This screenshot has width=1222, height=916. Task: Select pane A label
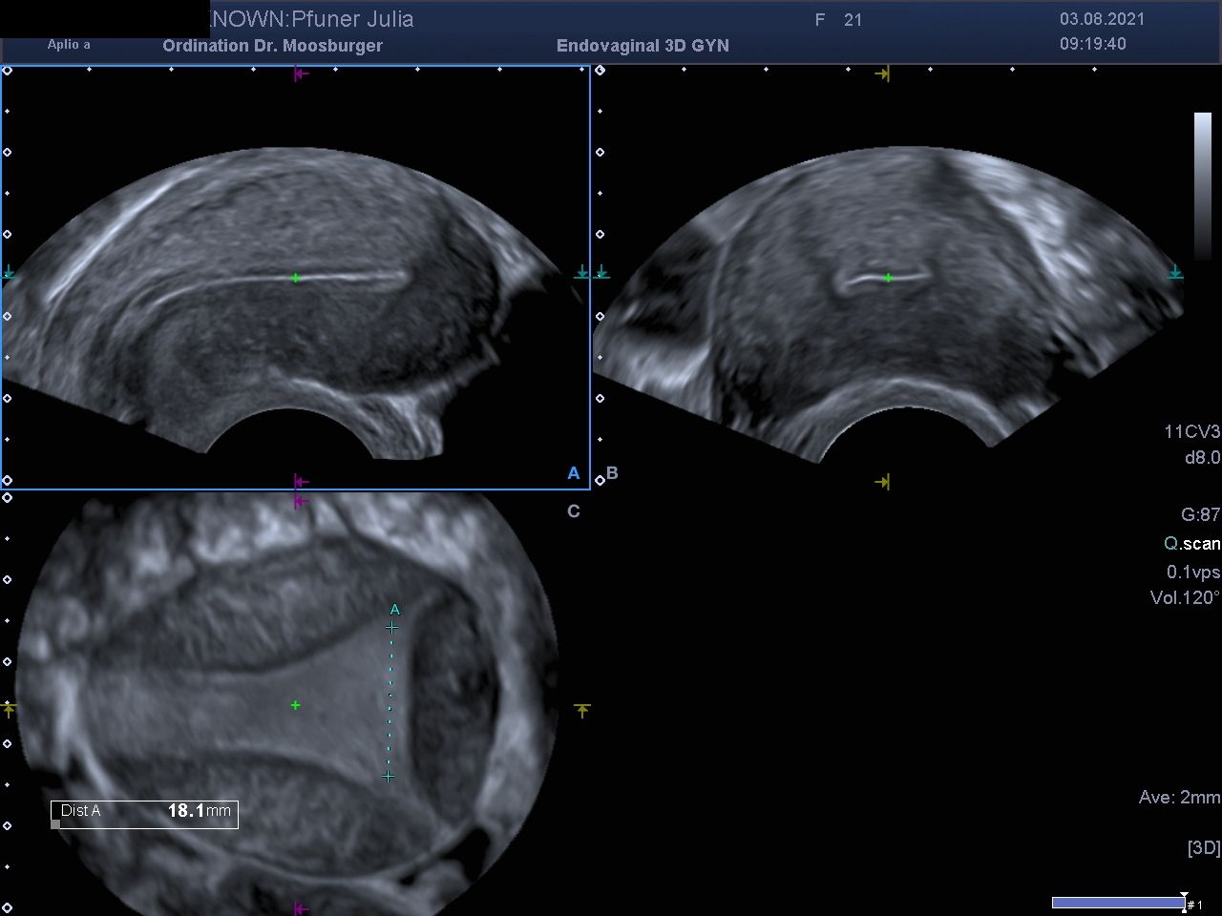[573, 473]
